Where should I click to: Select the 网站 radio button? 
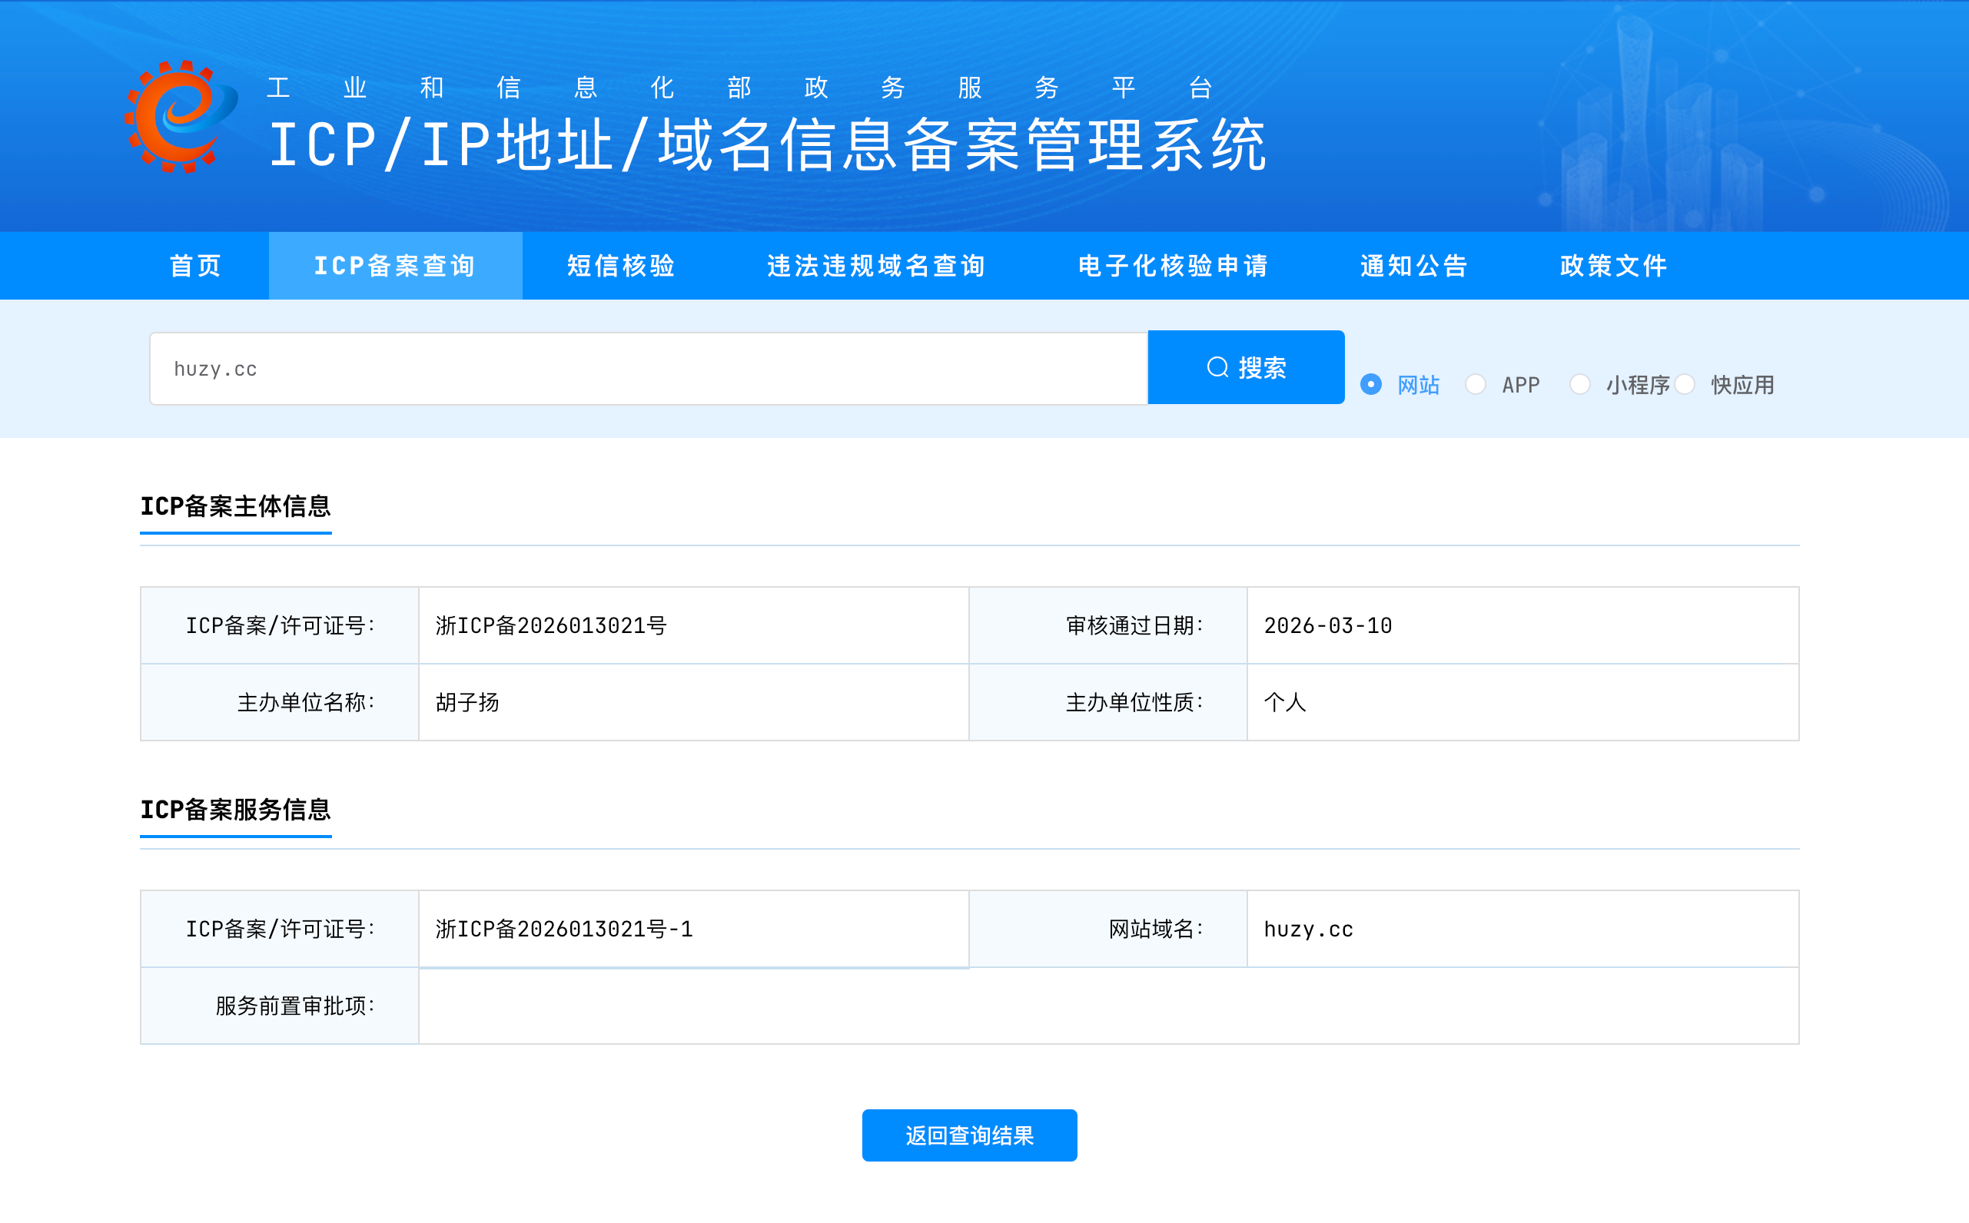coord(1370,384)
